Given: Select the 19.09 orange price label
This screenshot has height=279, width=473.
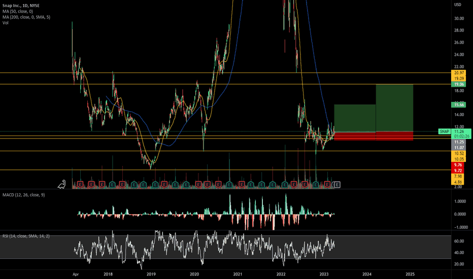Looking at the screenshot, I should point(459,79).
